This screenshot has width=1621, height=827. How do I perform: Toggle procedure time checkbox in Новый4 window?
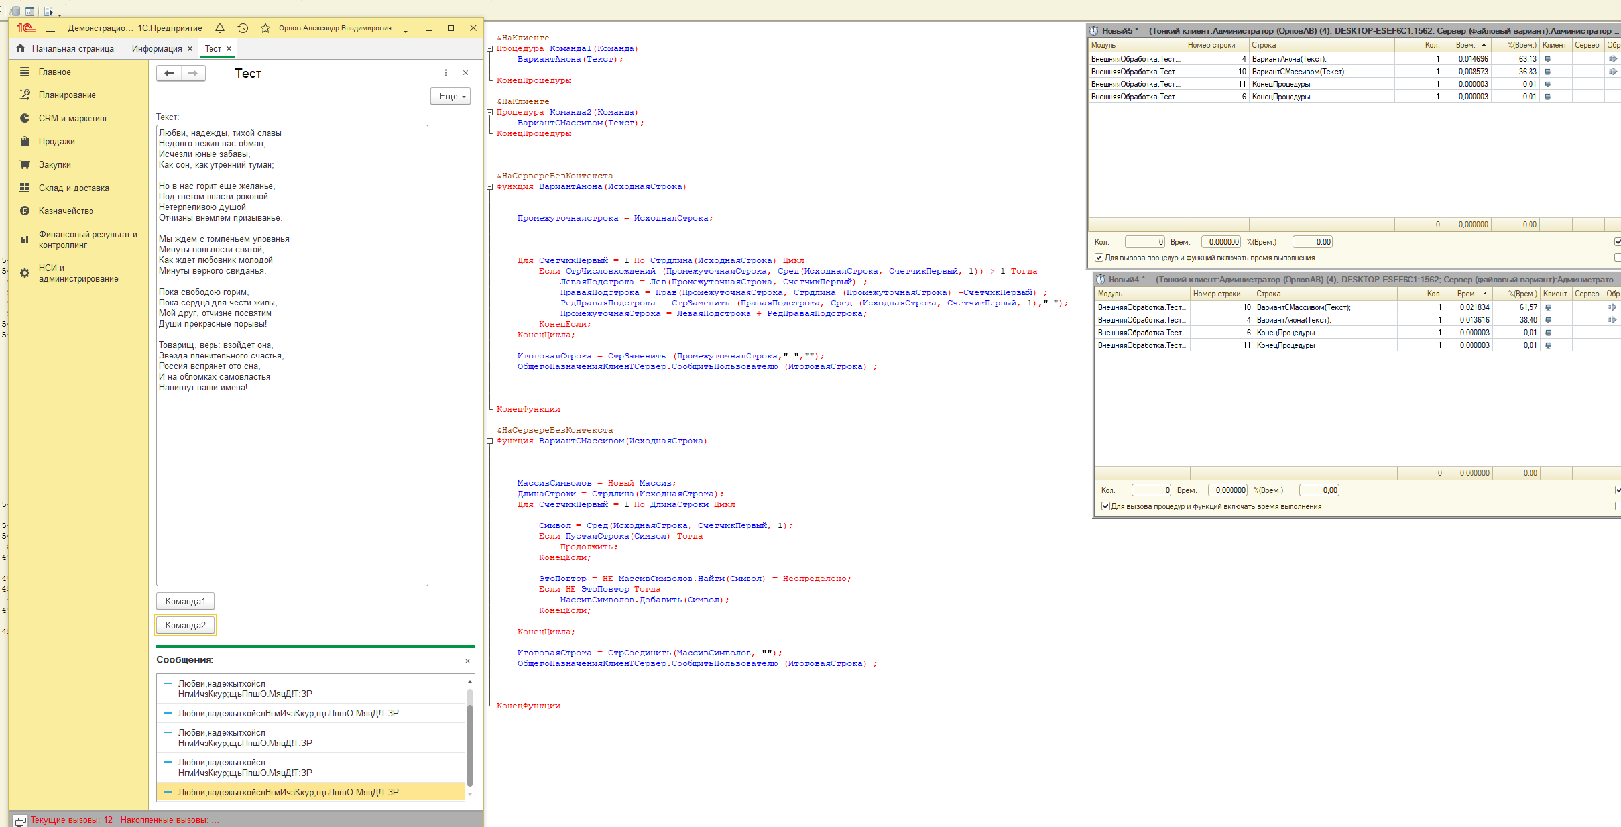pos(1105,506)
